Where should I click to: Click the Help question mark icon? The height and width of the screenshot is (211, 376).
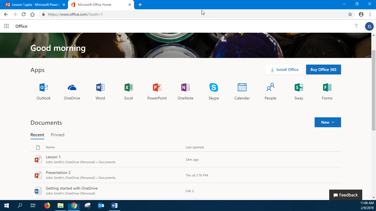(x=356, y=26)
